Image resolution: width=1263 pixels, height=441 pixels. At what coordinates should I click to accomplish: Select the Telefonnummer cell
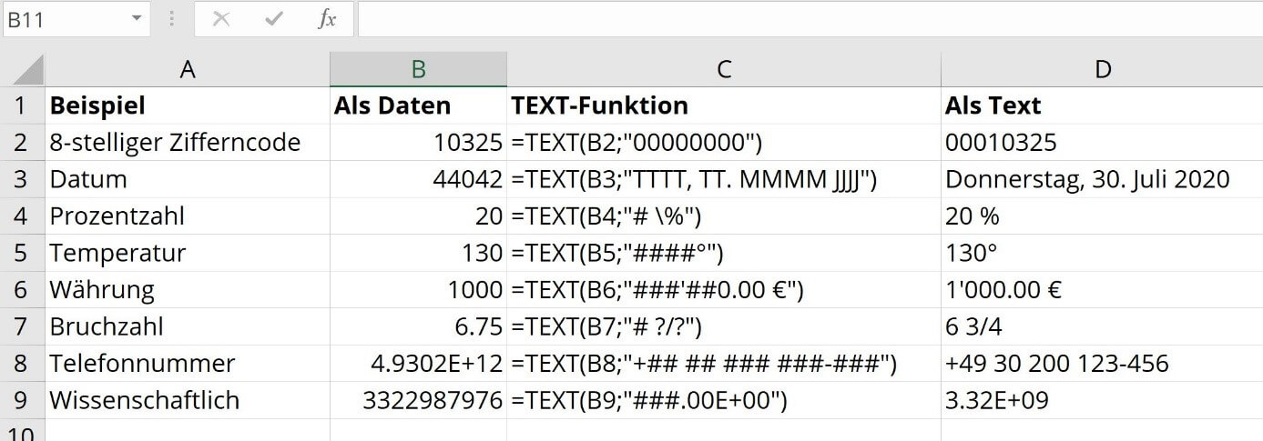click(188, 364)
